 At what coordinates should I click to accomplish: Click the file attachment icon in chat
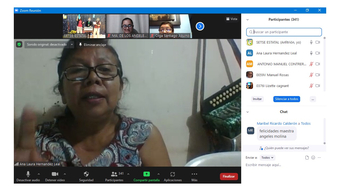pyautogui.click(x=307, y=158)
